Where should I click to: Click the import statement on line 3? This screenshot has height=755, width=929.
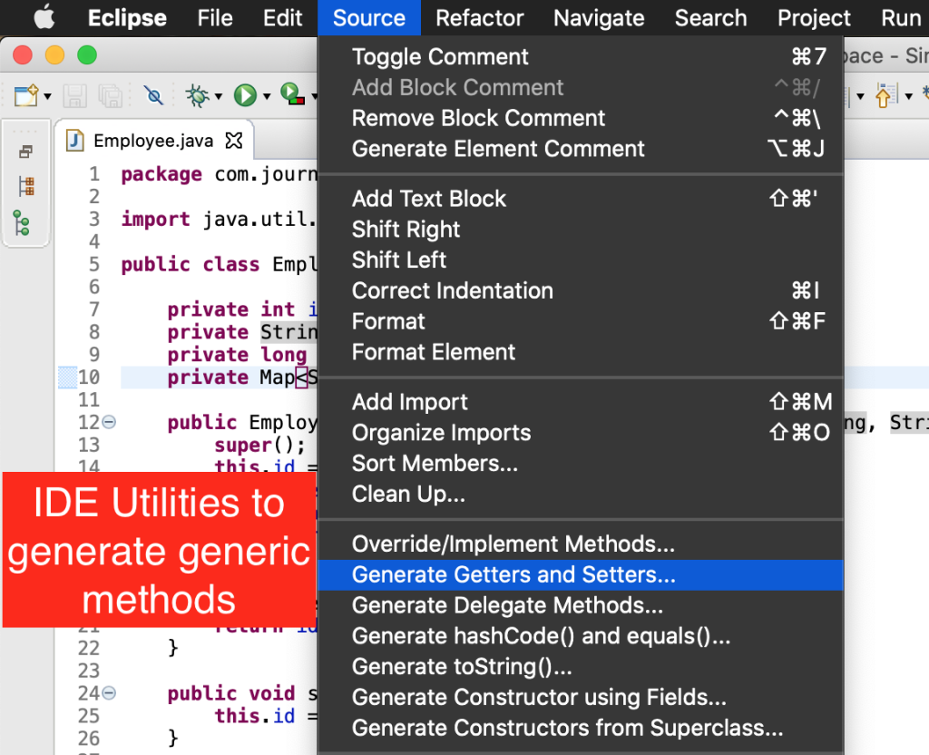coord(219,220)
